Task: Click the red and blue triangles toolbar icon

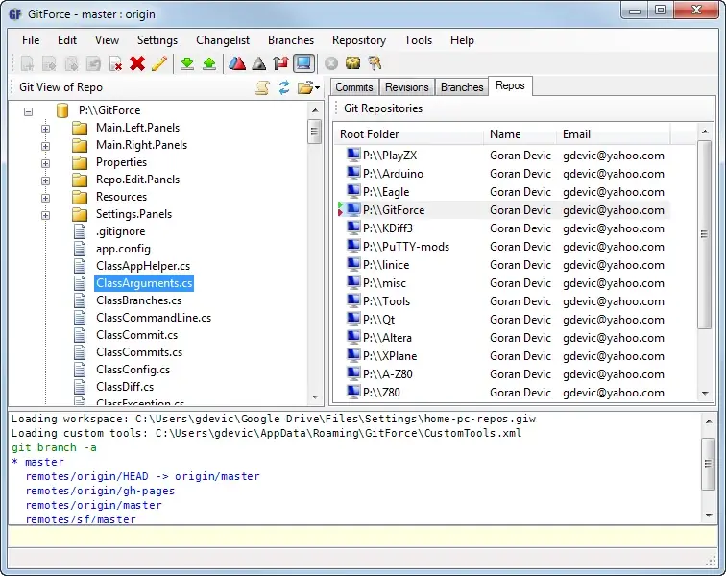Action: click(x=236, y=63)
